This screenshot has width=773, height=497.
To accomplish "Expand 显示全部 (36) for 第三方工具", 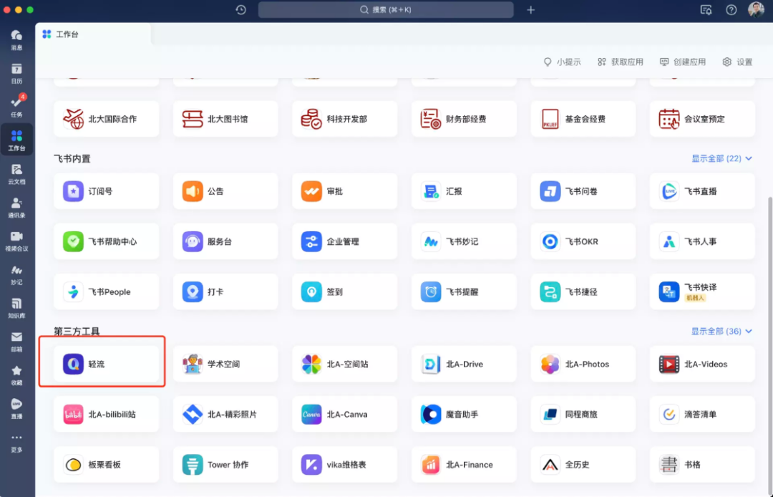I will (721, 331).
